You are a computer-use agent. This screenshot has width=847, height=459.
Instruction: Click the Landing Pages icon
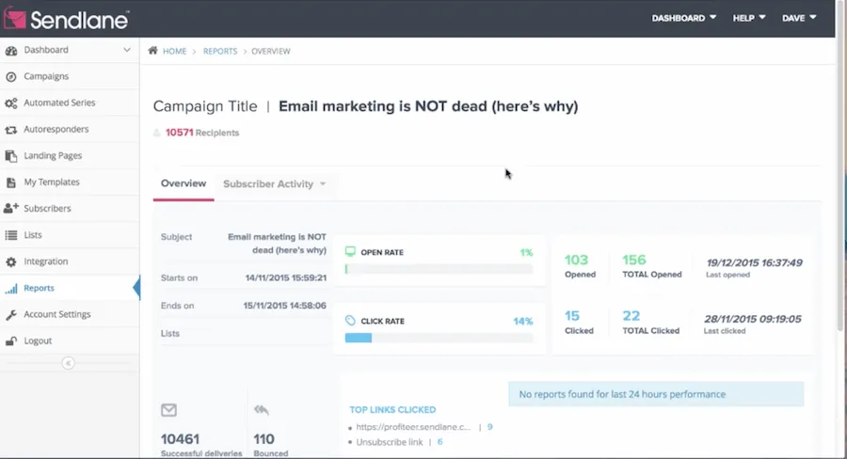(10, 156)
